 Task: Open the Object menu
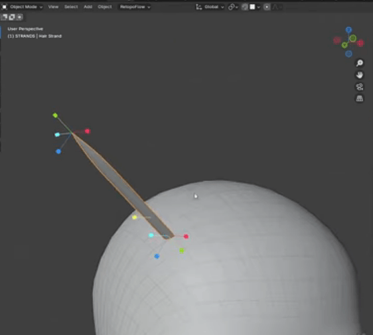tap(104, 7)
